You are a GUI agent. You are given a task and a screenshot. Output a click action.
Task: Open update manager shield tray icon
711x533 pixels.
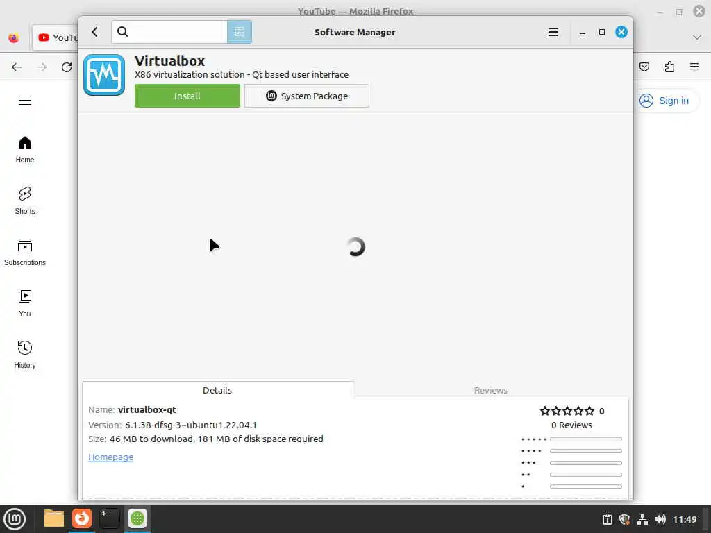625,519
